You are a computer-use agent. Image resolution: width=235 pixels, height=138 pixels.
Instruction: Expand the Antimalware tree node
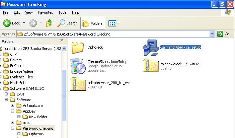pyautogui.click(x=13, y=106)
